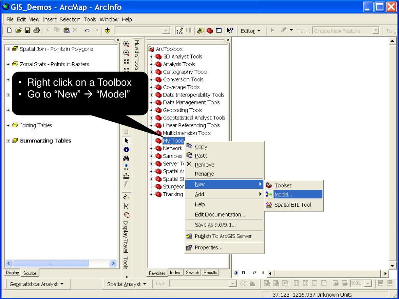The image size is (399, 299).
Task: Select the Zoom In magnifier tool
Action: (x=126, y=44)
